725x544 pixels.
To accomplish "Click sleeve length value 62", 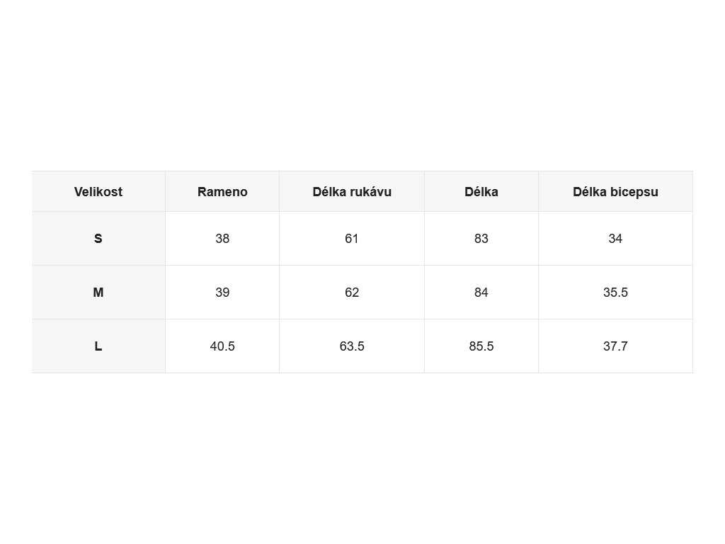I will 352,293.
